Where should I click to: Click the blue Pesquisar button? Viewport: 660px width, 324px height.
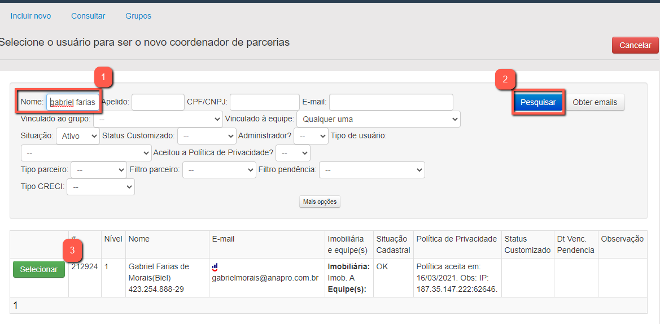(538, 103)
